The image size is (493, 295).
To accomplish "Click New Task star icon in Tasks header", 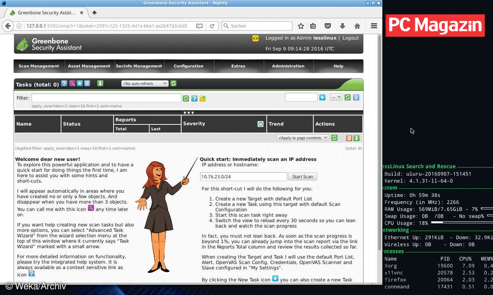I will coord(79,84).
